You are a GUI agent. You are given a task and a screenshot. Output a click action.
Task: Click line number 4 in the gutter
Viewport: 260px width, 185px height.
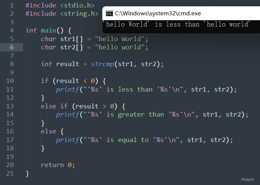click(x=12, y=30)
